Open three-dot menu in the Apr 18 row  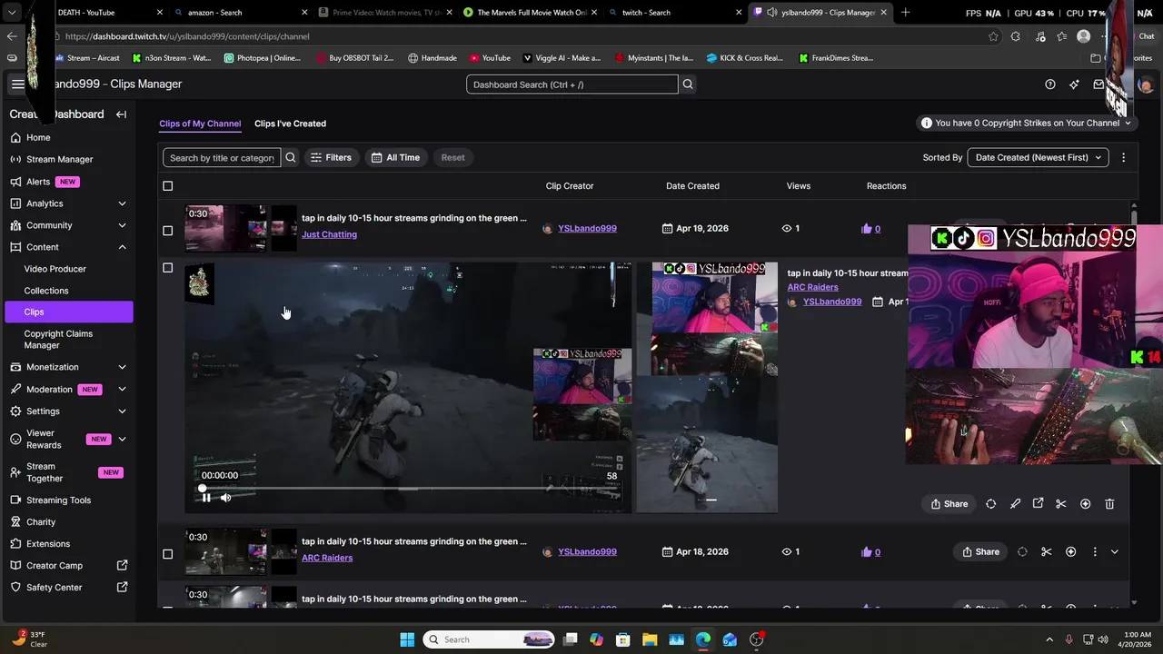coord(1094,551)
